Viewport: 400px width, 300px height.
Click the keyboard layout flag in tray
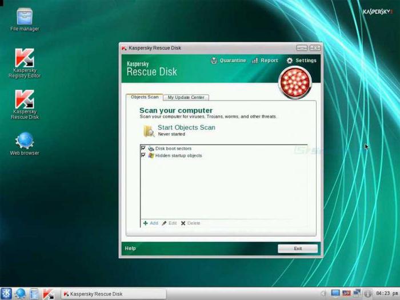tap(346, 294)
